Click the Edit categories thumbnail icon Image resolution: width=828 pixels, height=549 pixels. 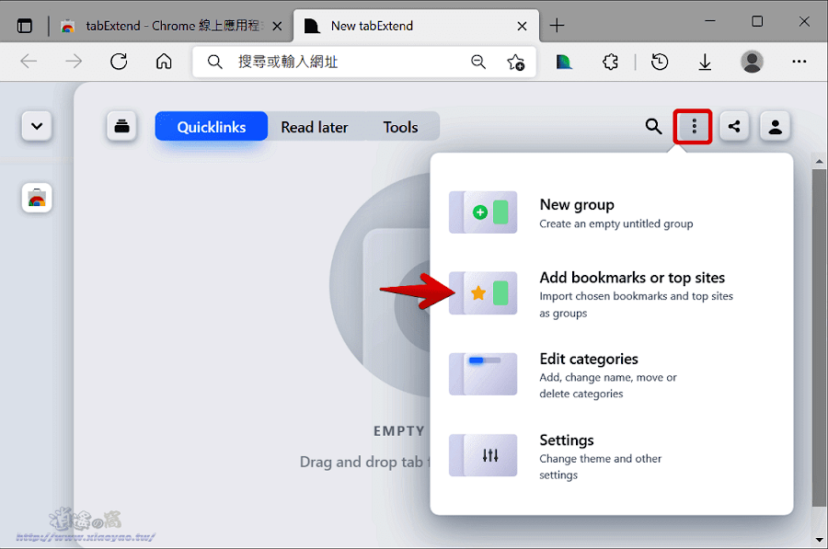click(483, 374)
